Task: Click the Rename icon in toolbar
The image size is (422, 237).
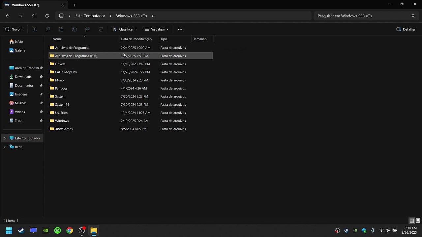Action: (x=74, y=29)
